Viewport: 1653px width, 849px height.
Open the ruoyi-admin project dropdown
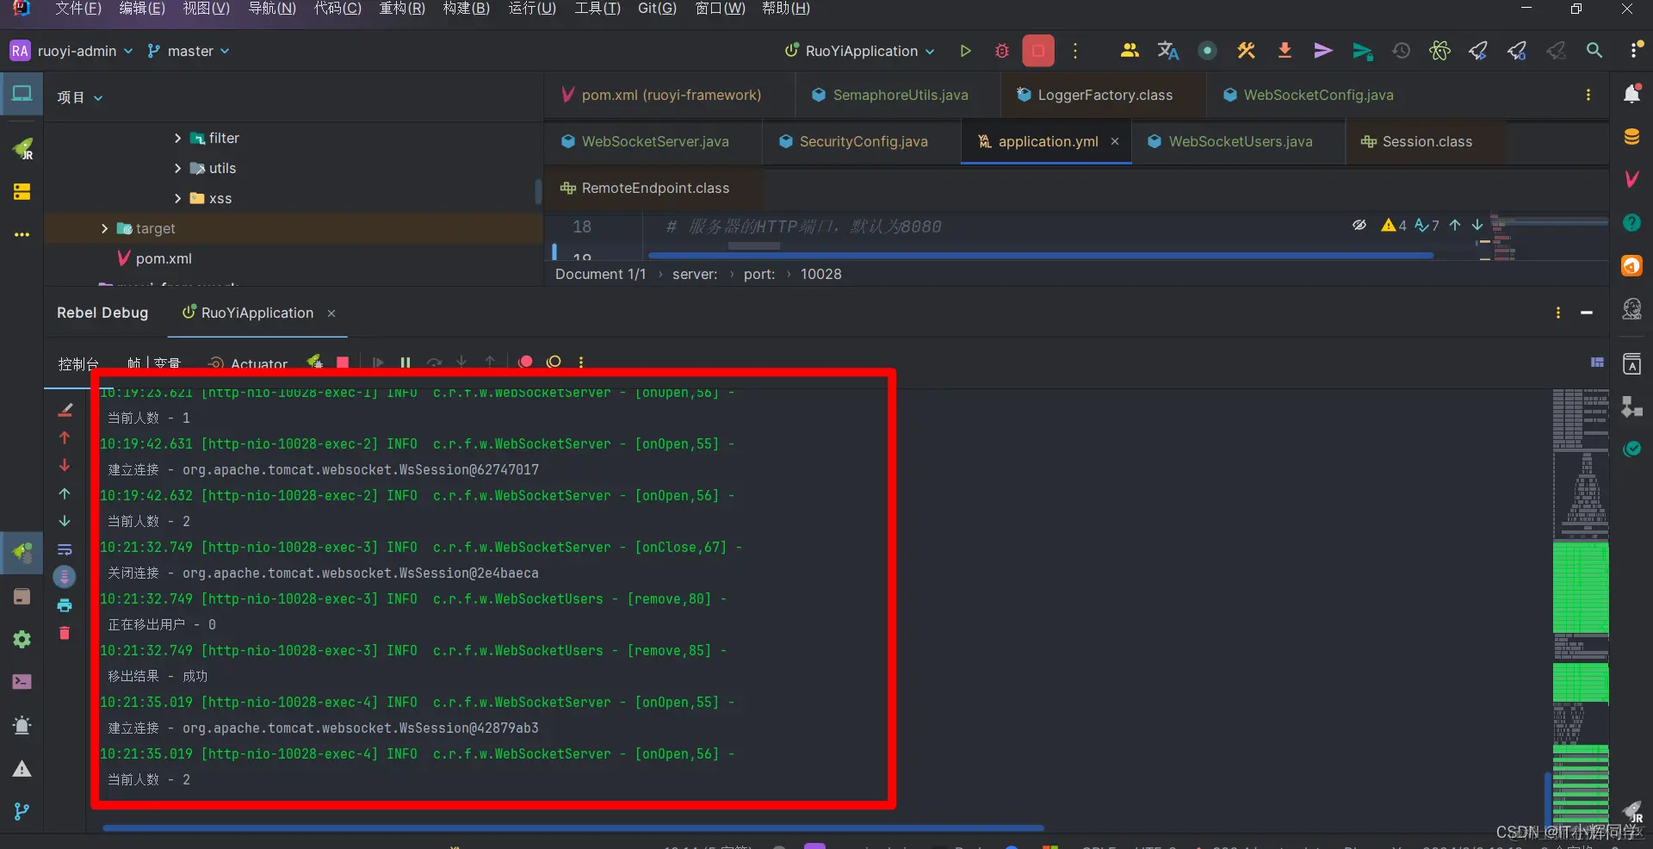coord(71,51)
